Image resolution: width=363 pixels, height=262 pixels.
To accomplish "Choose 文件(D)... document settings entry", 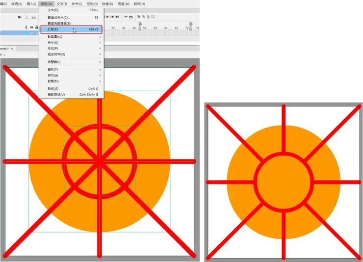I will pos(71,10).
